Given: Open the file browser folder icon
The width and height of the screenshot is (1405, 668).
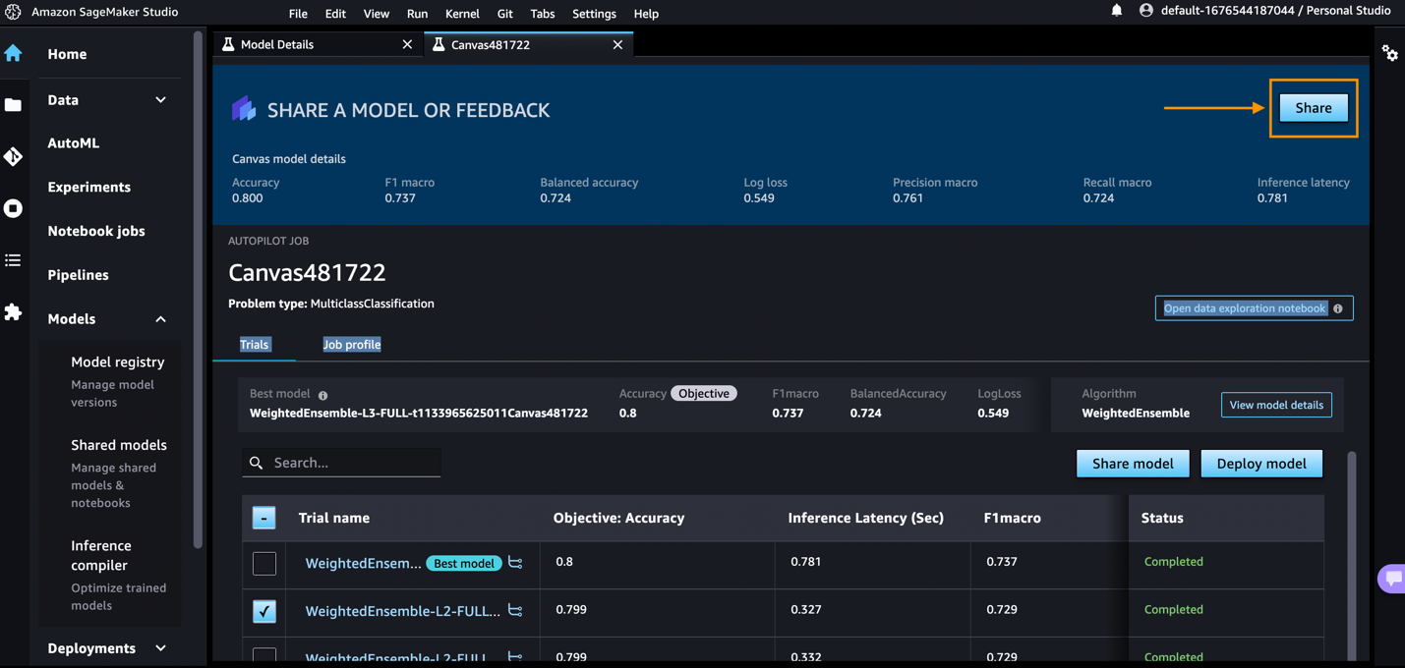Looking at the screenshot, I should coord(13,105).
